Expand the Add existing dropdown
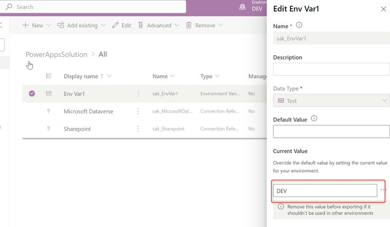Screen dimensions: 390x227 coord(103,25)
